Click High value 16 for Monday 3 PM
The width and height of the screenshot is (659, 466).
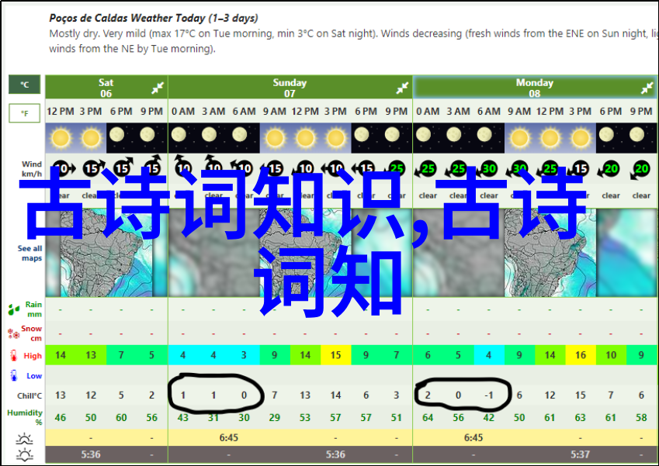point(581,355)
